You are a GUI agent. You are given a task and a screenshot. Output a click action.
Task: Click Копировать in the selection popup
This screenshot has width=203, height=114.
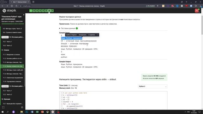click(x=82, y=35)
